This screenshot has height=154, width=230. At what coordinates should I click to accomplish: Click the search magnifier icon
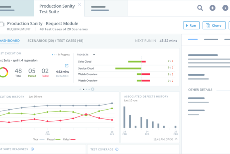200,8
